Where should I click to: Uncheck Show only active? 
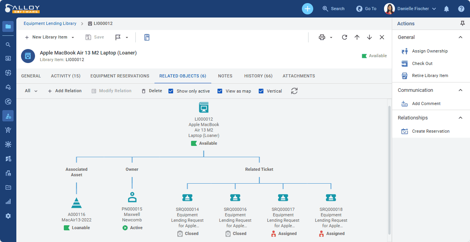click(171, 91)
